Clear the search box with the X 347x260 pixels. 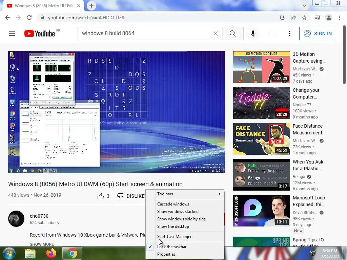coord(216,34)
